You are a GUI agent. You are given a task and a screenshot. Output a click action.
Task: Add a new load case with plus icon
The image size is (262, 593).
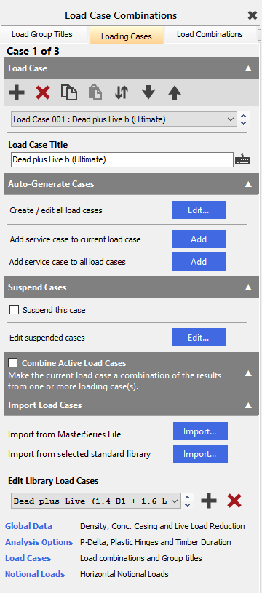(17, 92)
